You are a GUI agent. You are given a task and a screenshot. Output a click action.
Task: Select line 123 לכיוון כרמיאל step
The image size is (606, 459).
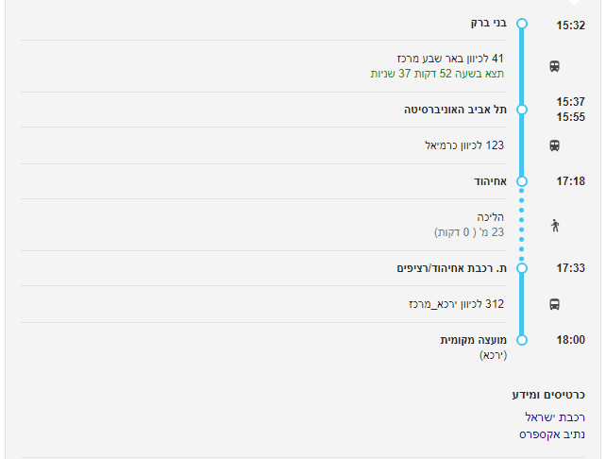(x=464, y=145)
